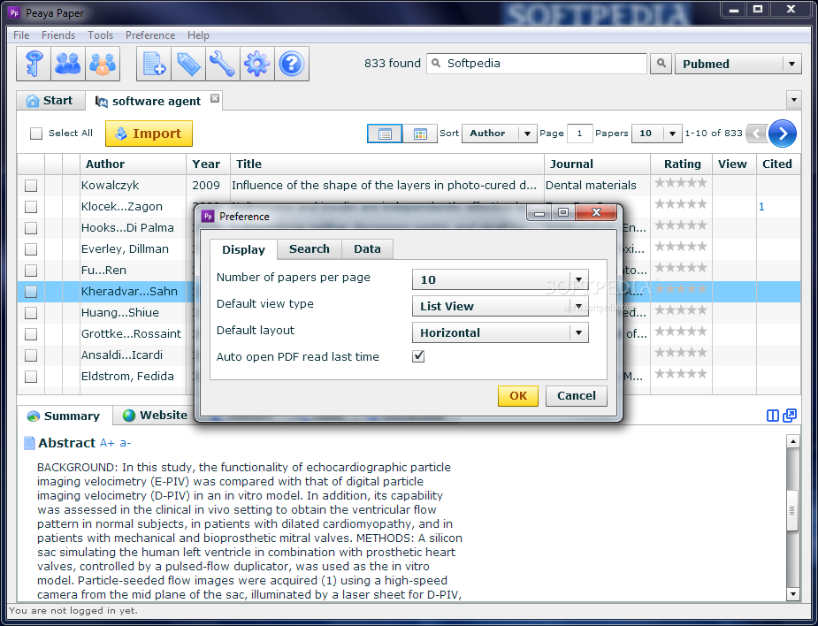Open the File menu

(x=21, y=35)
